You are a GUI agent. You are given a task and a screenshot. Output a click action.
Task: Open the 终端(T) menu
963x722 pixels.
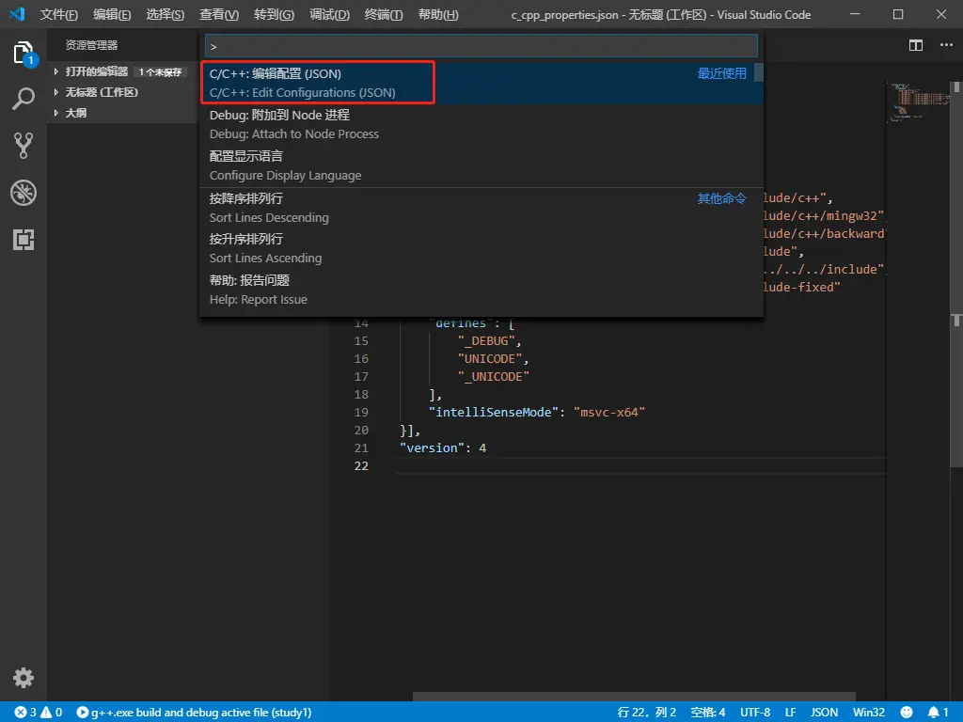(x=383, y=15)
